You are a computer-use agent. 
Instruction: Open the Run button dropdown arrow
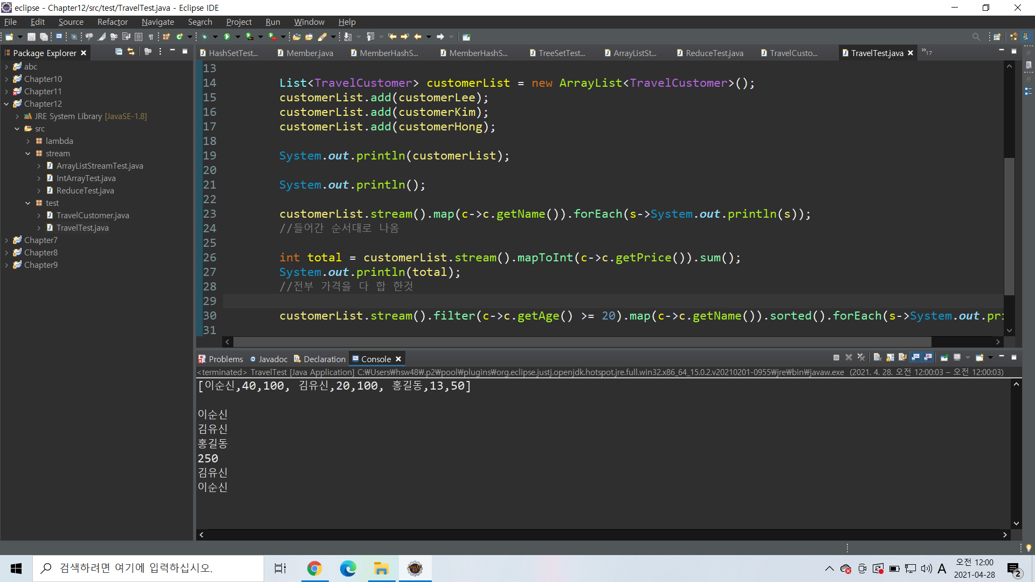point(238,37)
